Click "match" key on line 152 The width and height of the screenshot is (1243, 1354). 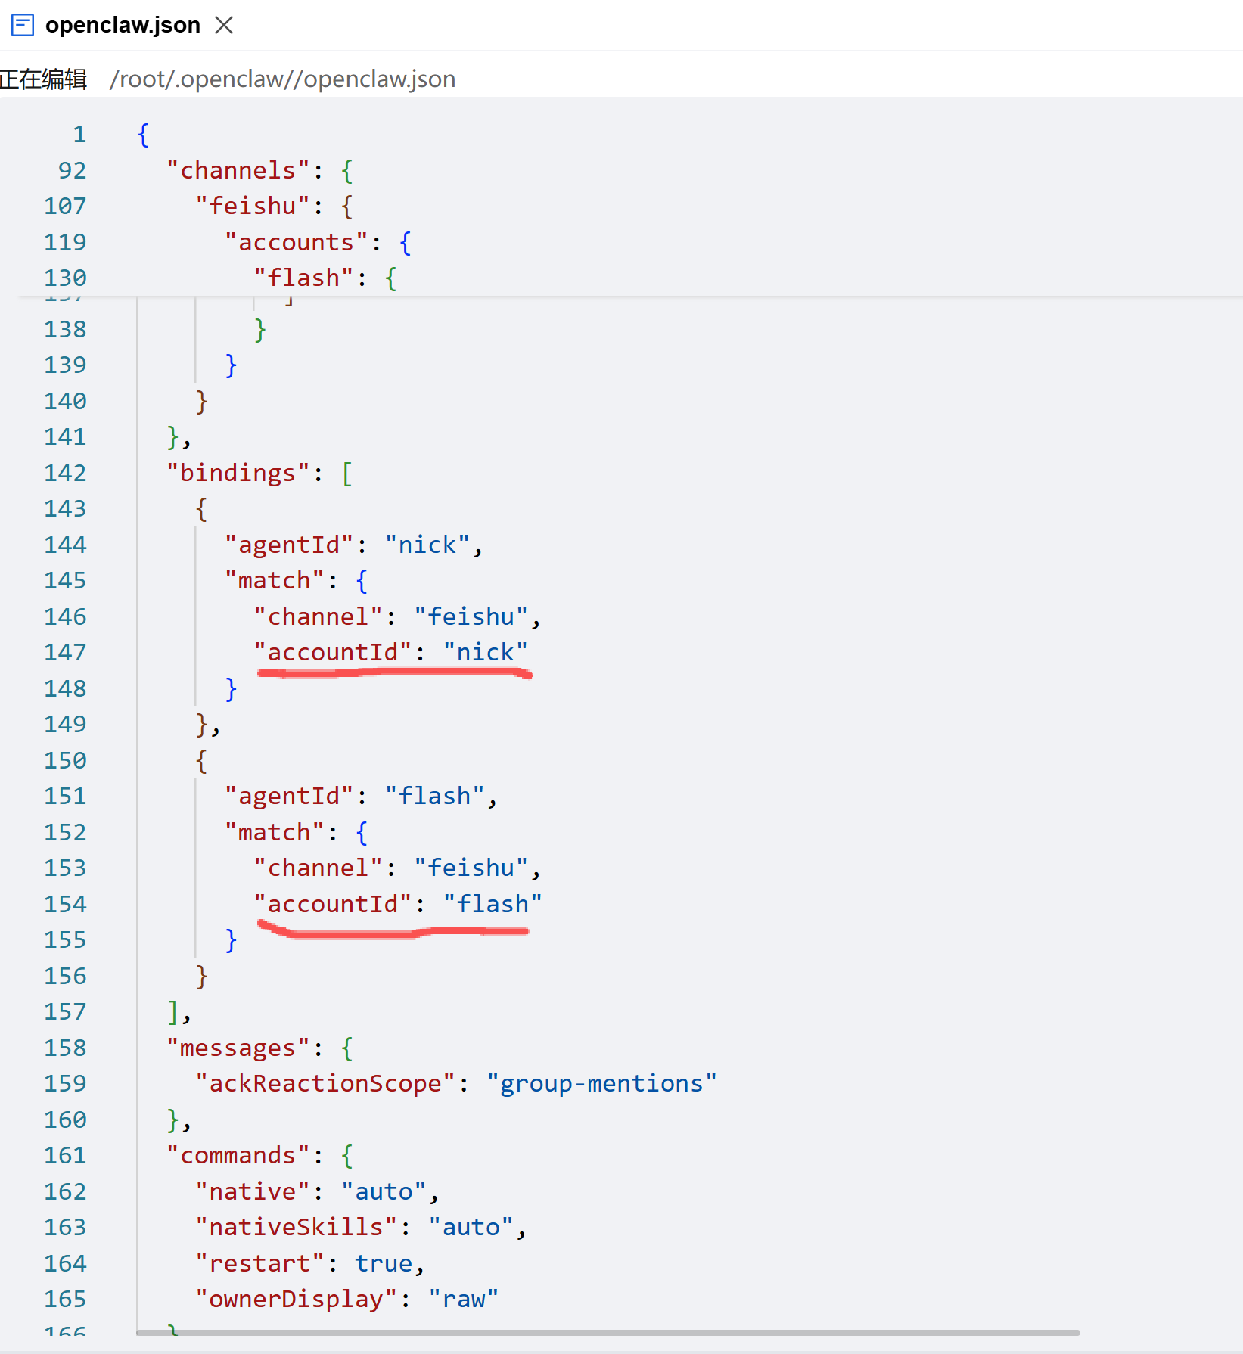(x=274, y=832)
